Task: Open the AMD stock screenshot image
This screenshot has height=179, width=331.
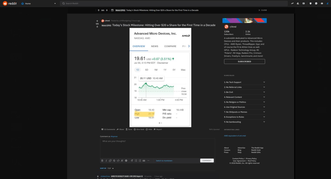Action: 160,77
